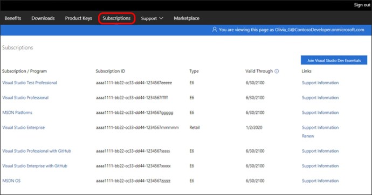This screenshot has height=195, width=372.
Task: Open the Subscriptions tab
Action: click(116, 18)
